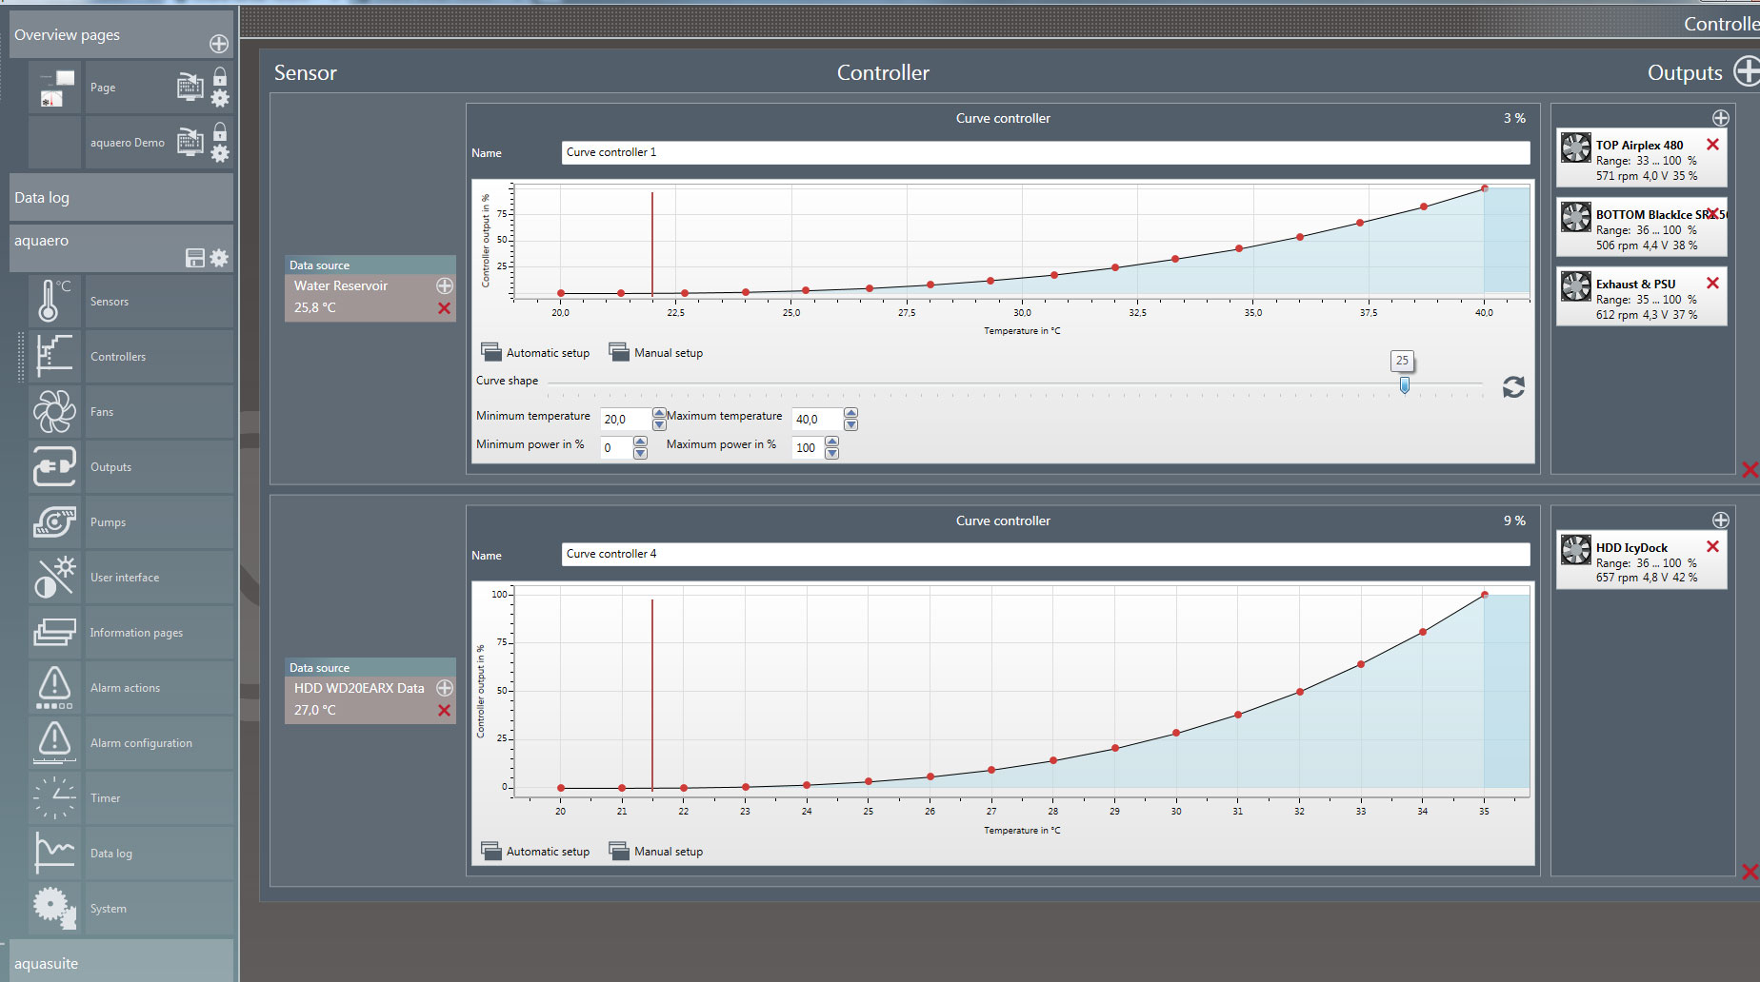Viewport: 1760px width, 982px height.
Task: Add output to Curve controller 4
Action: click(1720, 520)
